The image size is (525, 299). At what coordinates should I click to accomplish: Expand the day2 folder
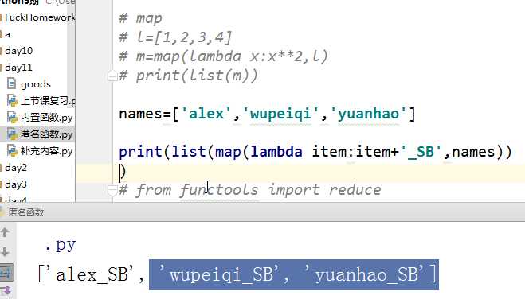pyautogui.click(x=16, y=168)
